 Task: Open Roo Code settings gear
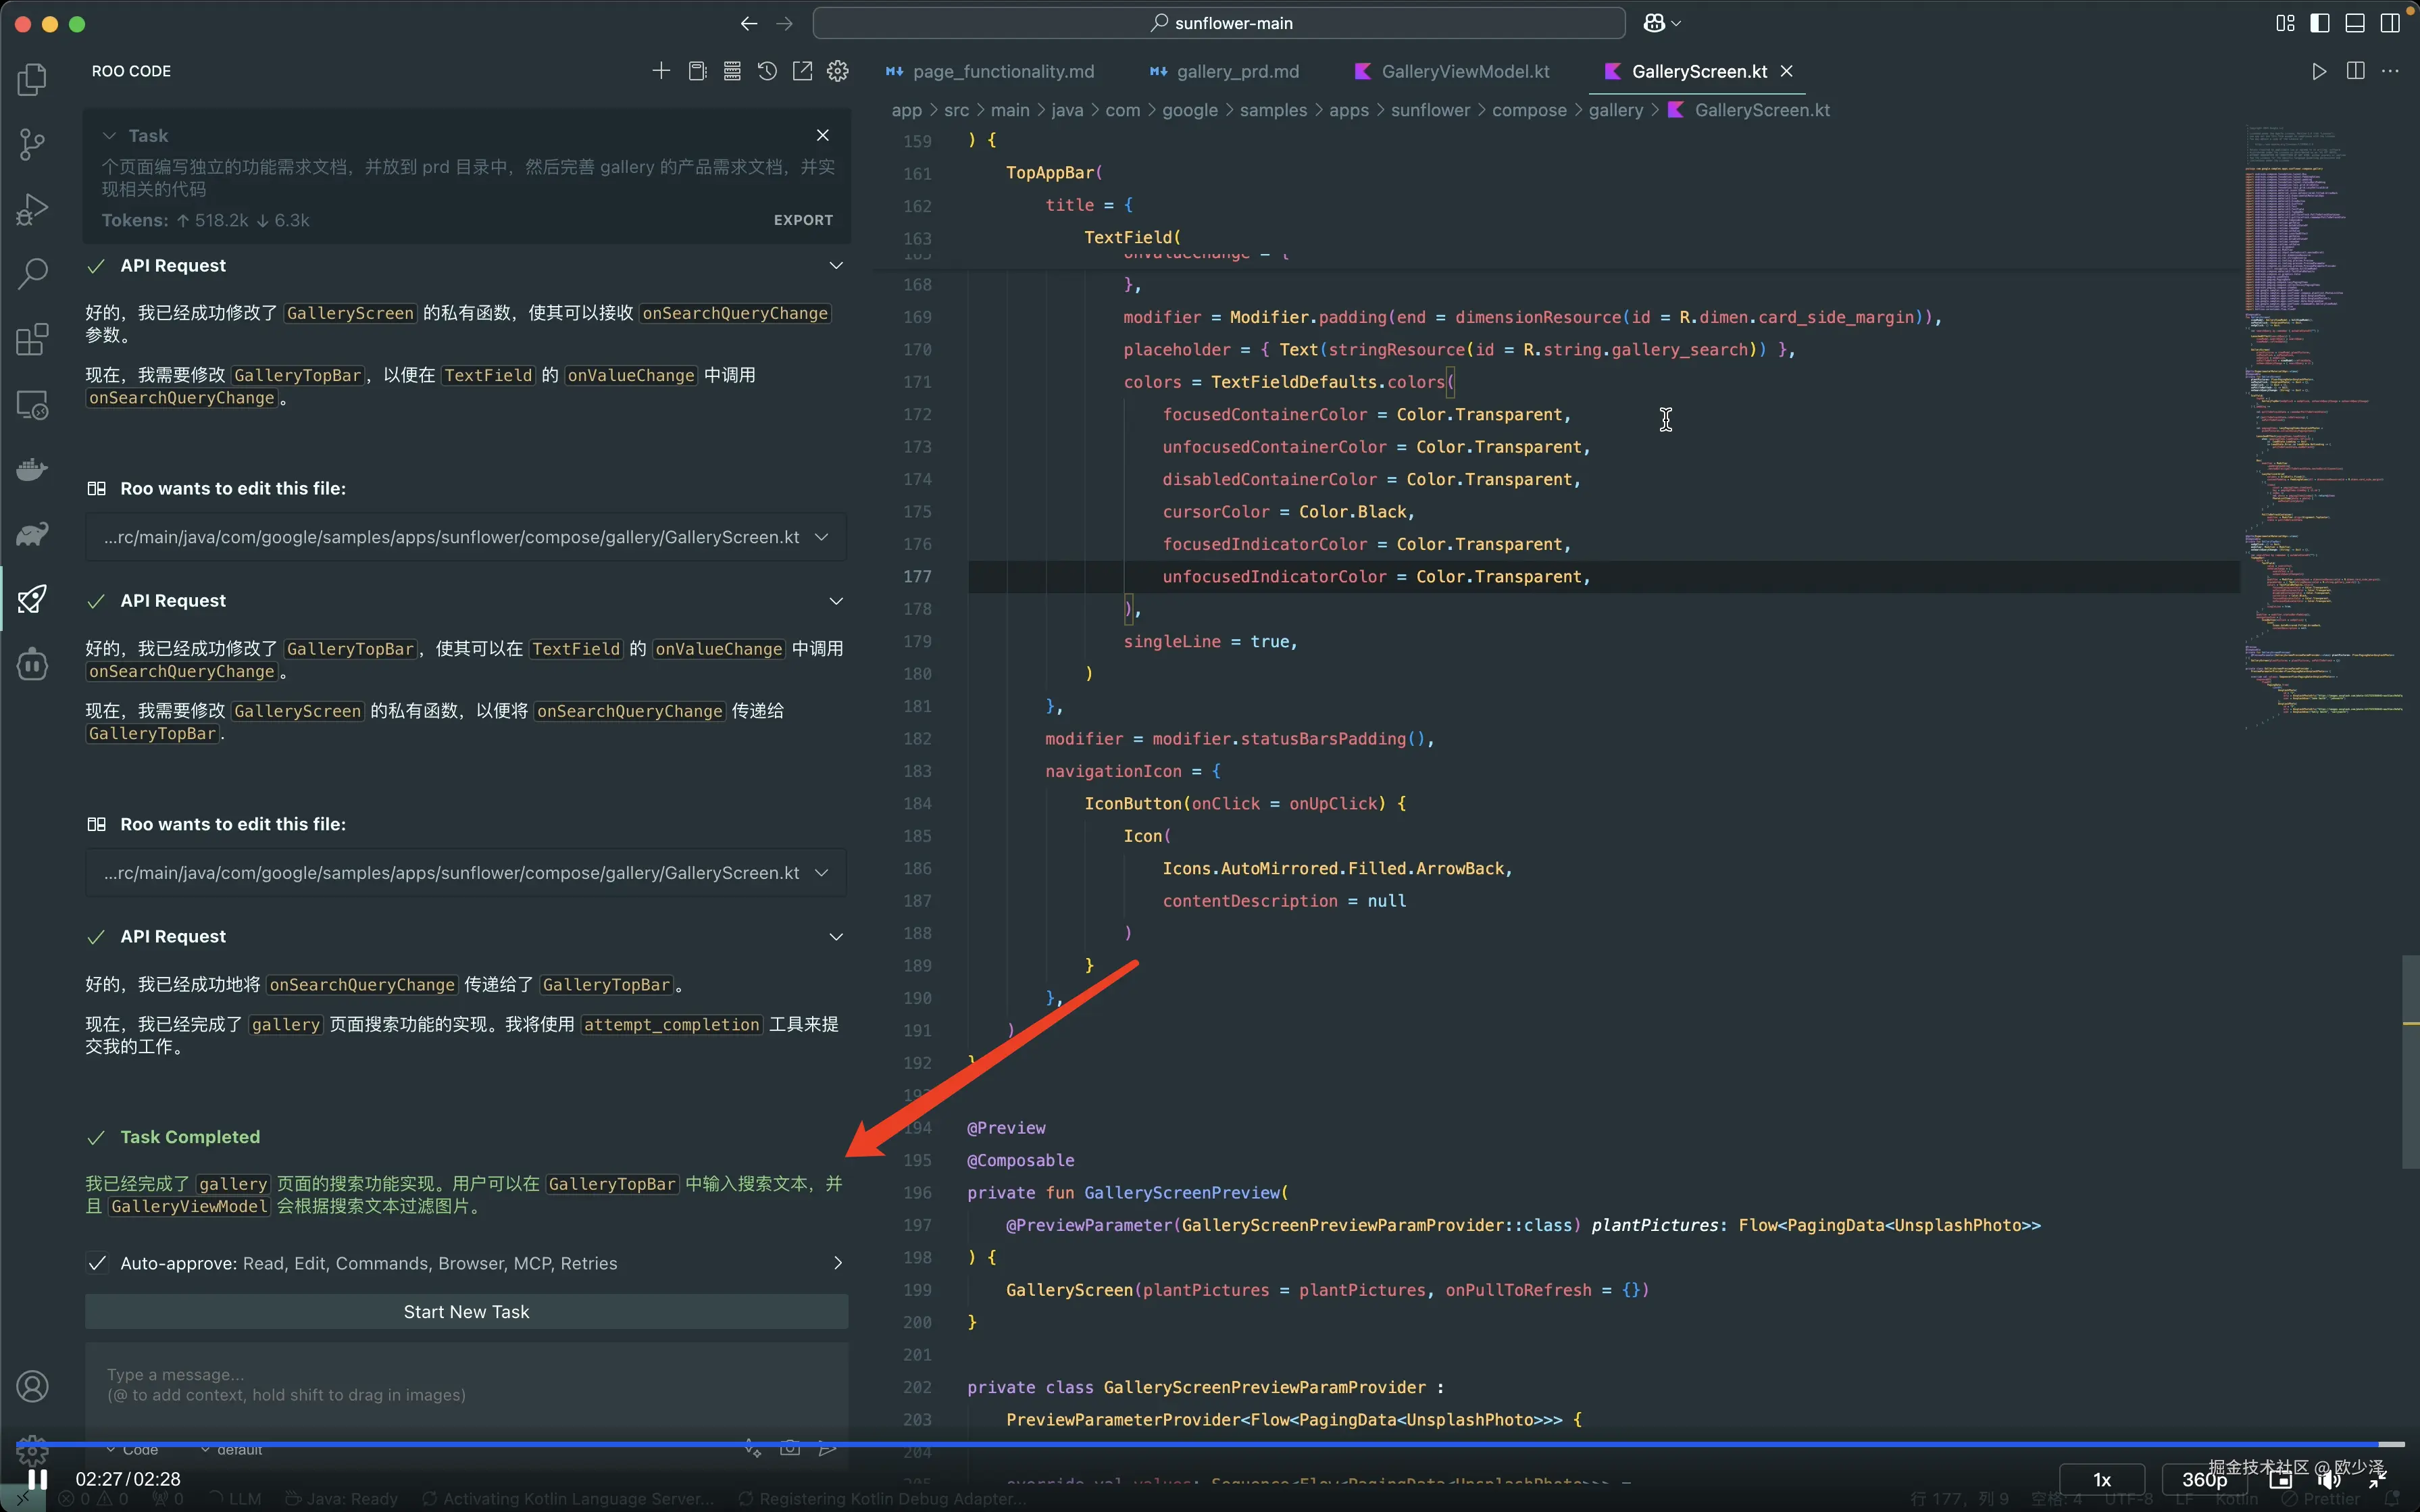838,71
